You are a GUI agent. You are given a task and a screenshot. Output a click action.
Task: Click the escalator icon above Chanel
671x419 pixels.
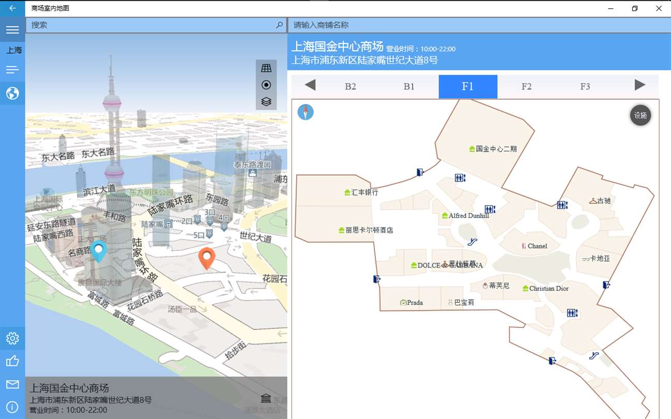coord(472,242)
